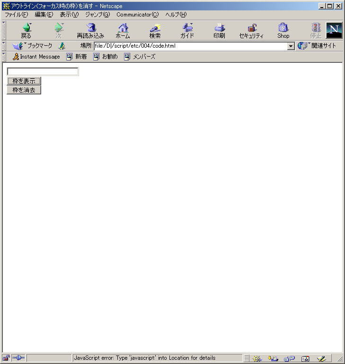Image resolution: width=345 pixels, height=364 pixels.
Task: Open Instant Message from personal toolbar
Action: 36,57
